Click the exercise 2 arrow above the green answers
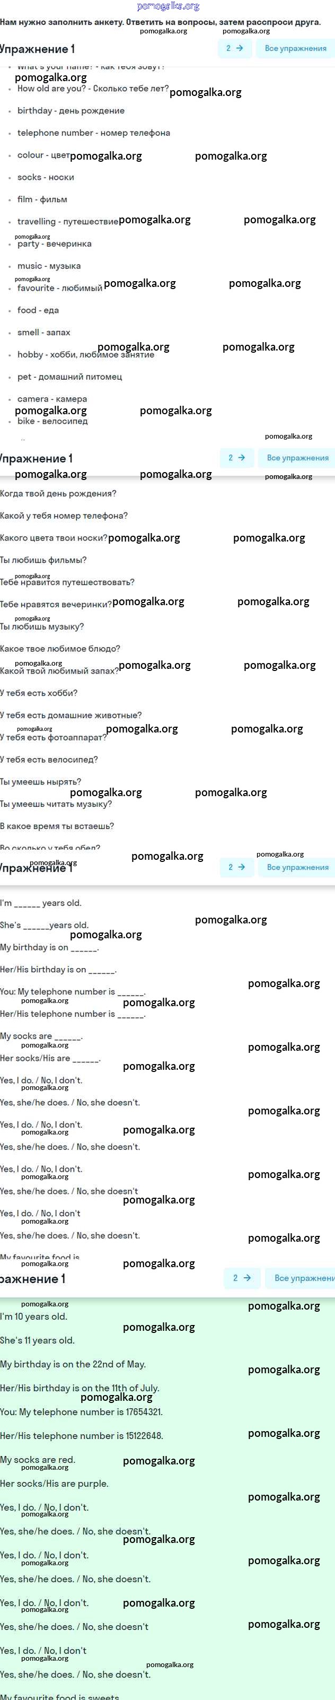The height and width of the screenshot is (1700, 335). [242, 1278]
